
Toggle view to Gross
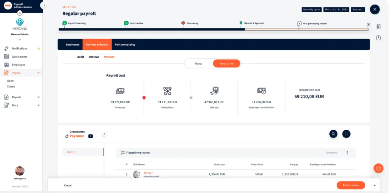click(198, 64)
